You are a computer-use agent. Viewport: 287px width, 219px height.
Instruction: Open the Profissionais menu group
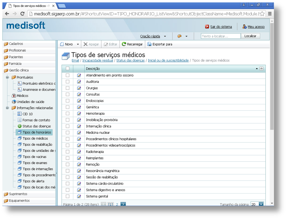click(29, 50)
